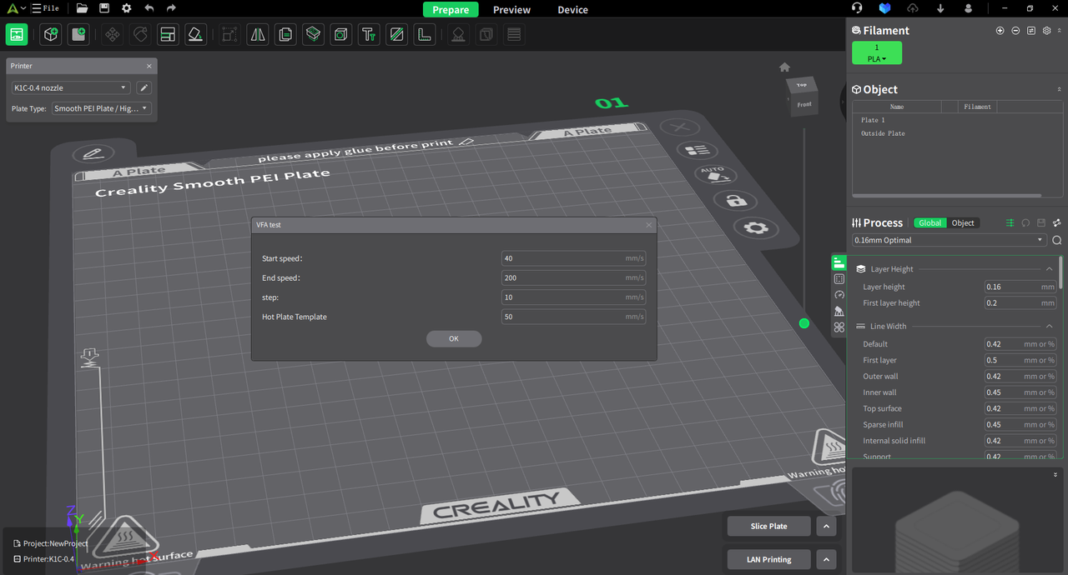Edit printer preset pencil icon
The height and width of the screenshot is (575, 1068).
144,87
